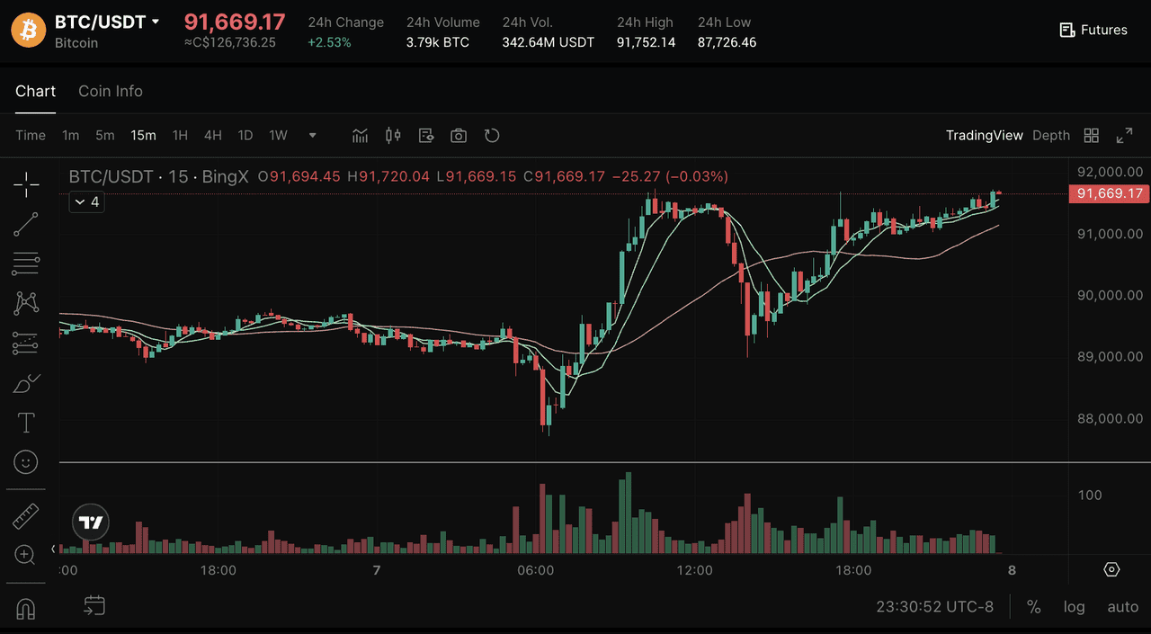Open the more timeframes dropdown arrow

(313, 136)
